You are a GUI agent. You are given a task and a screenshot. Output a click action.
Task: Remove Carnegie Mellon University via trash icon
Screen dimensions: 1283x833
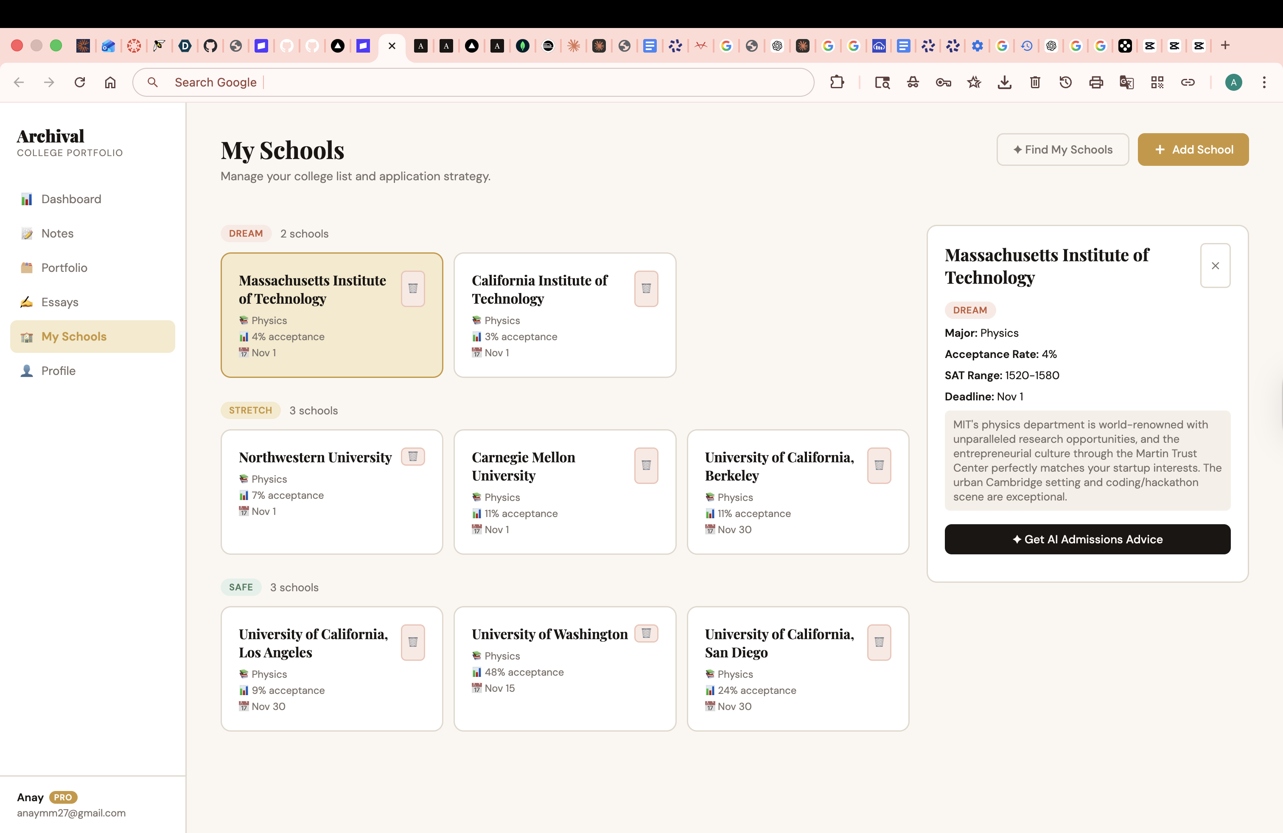coord(646,465)
